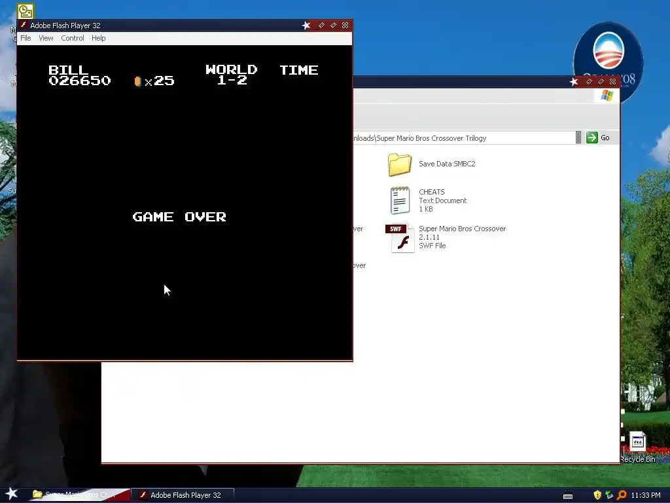670x503 pixels.
Task: Close the Adobe Flash Player 32 window
Action: [x=345, y=26]
